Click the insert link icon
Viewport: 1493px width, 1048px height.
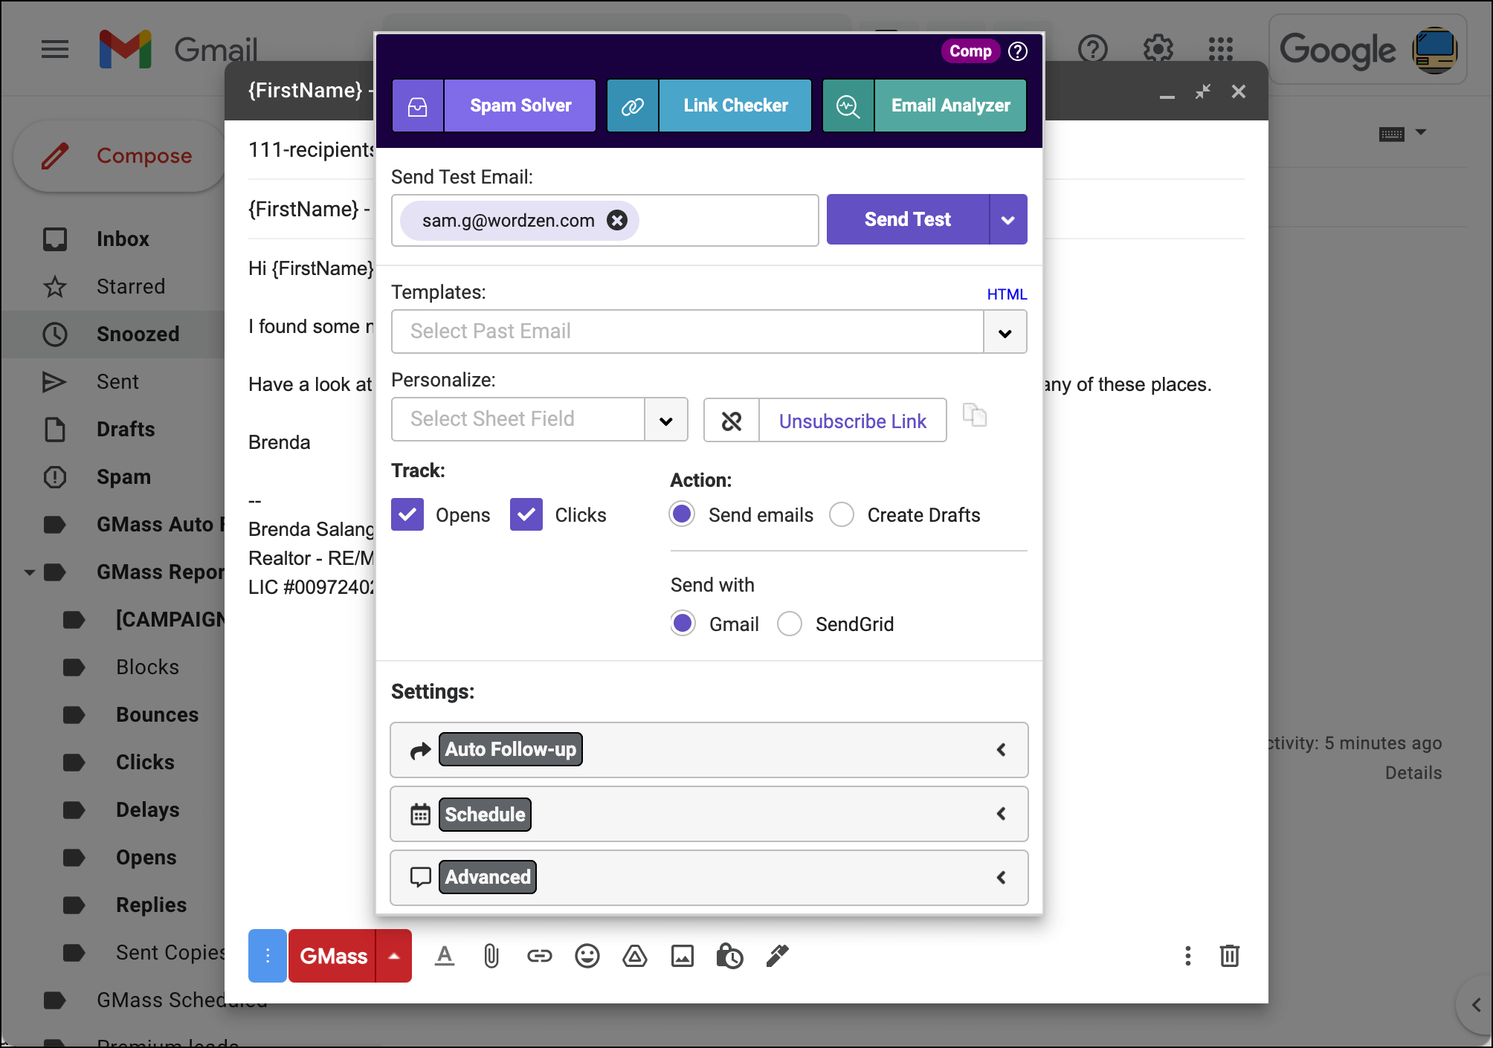coord(540,956)
